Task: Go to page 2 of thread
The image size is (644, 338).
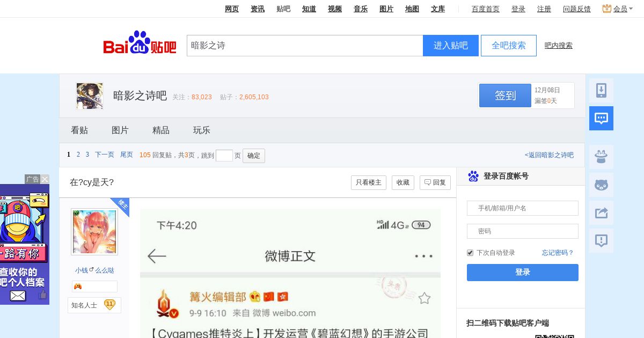Action: (x=78, y=155)
